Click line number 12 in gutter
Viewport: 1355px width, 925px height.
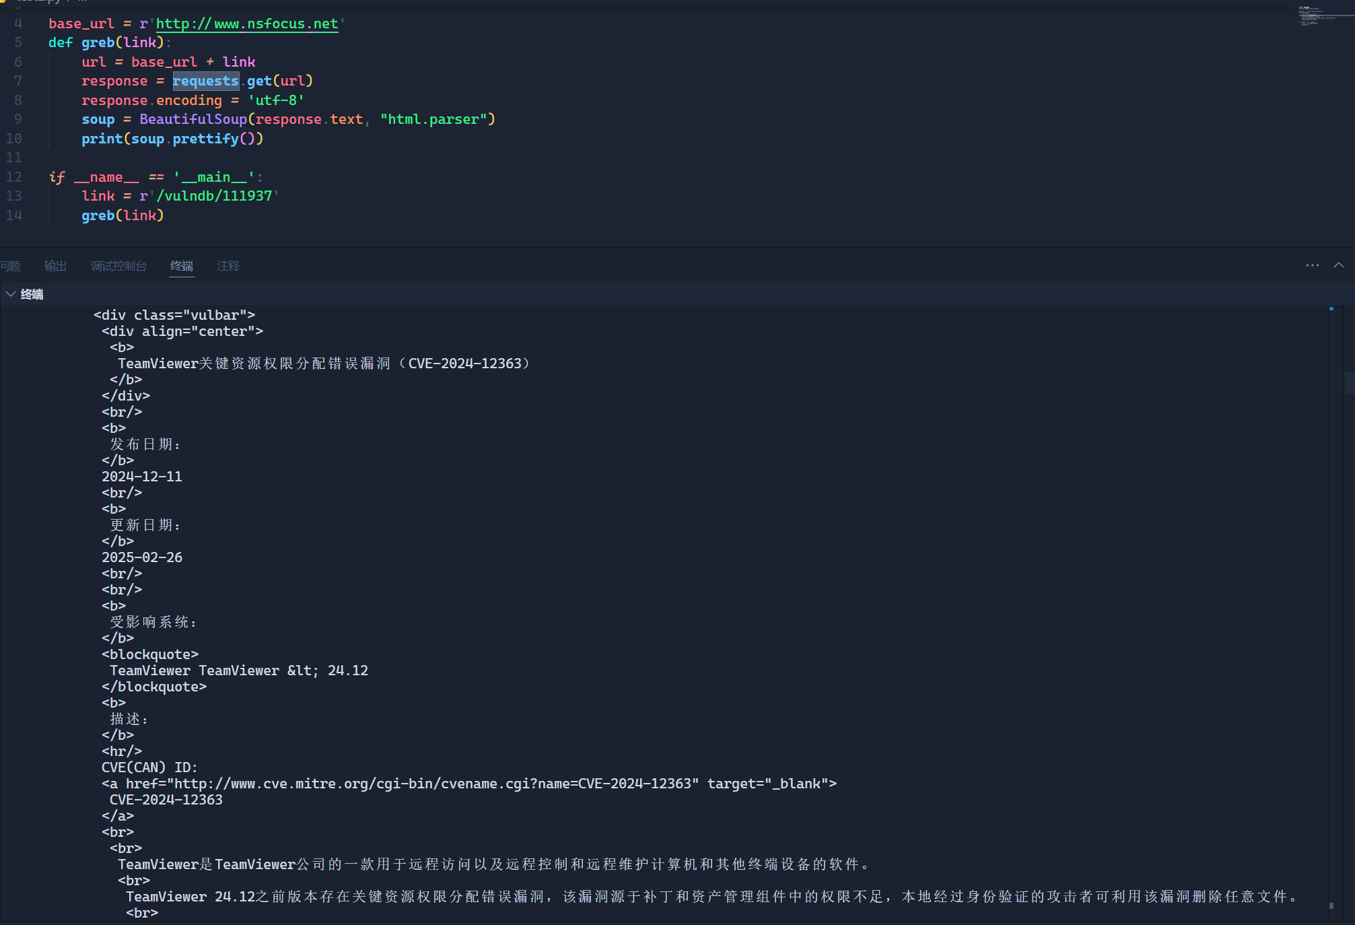tap(14, 177)
